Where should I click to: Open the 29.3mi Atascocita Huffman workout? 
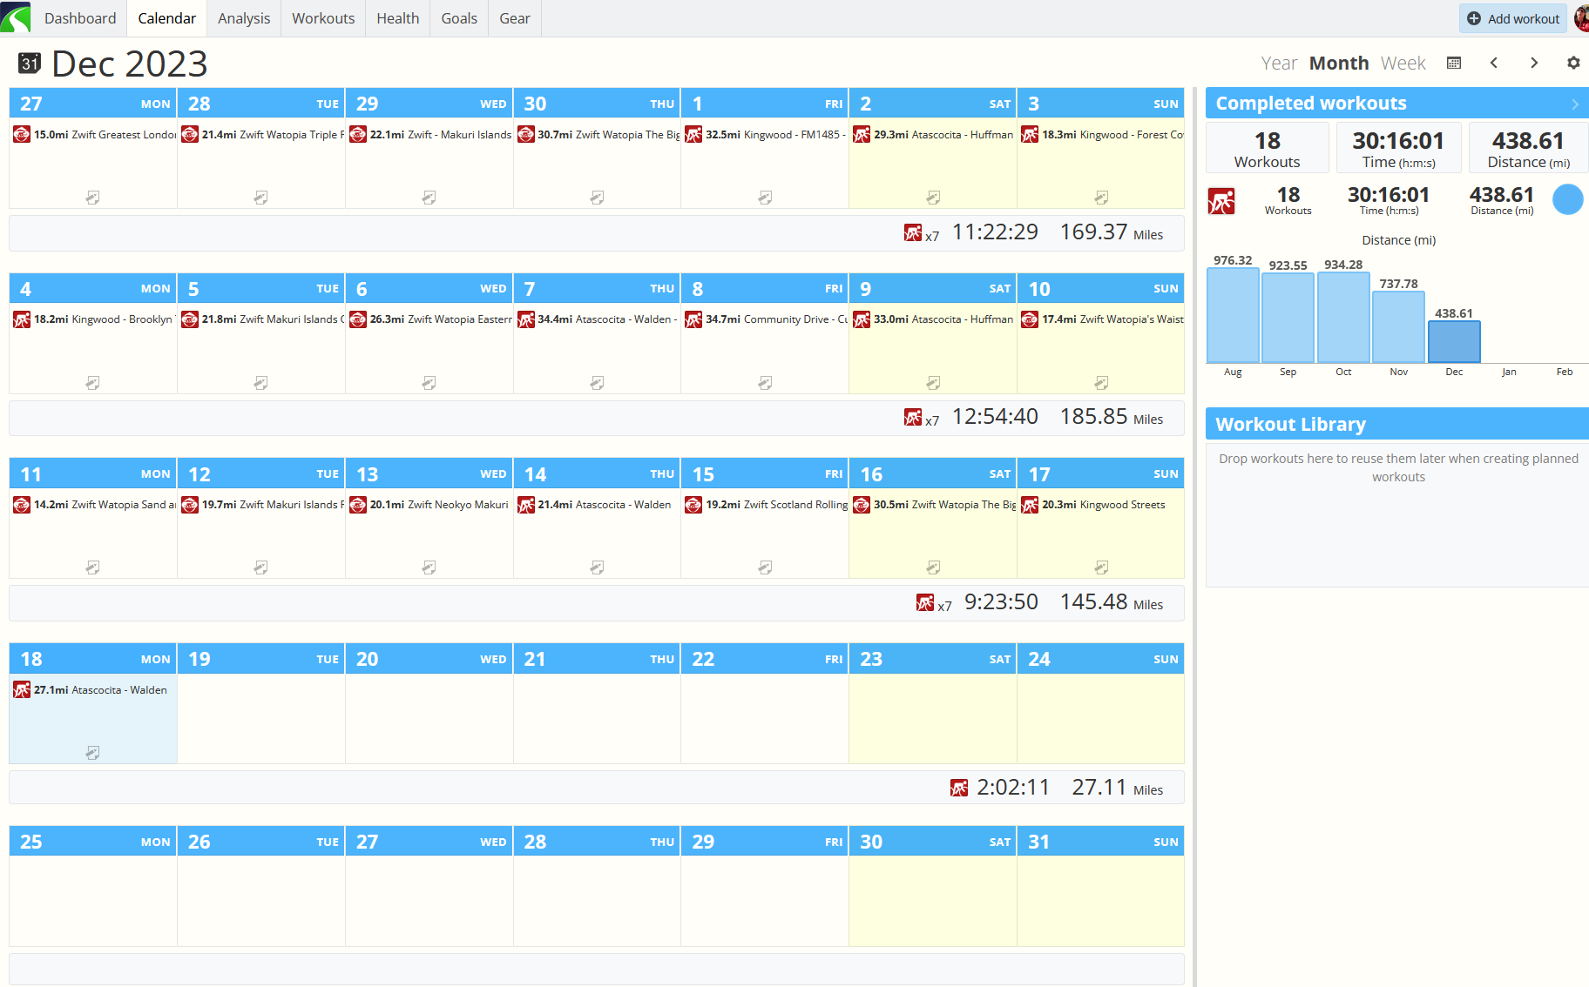934,135
